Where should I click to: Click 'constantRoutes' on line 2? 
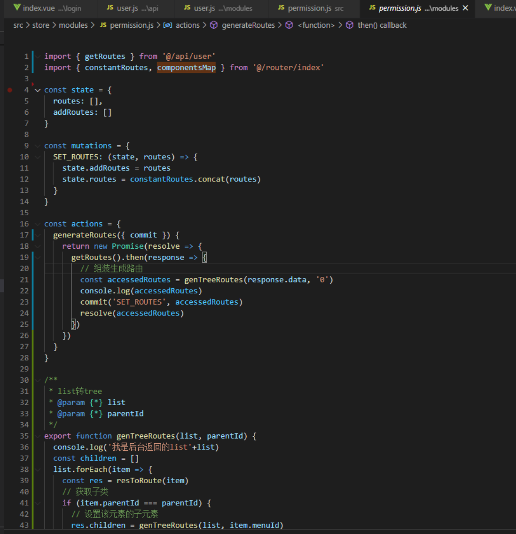pos(116,67)
